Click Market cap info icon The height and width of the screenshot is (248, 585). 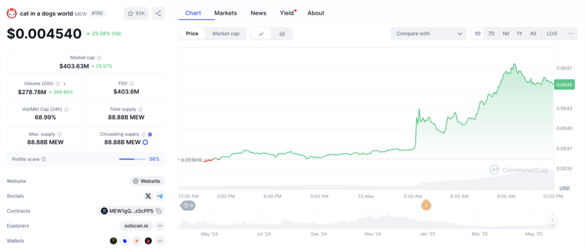(x=99, y=58)
